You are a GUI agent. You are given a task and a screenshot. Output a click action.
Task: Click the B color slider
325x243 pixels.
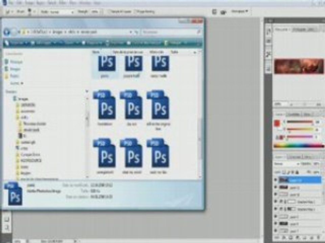299,137
